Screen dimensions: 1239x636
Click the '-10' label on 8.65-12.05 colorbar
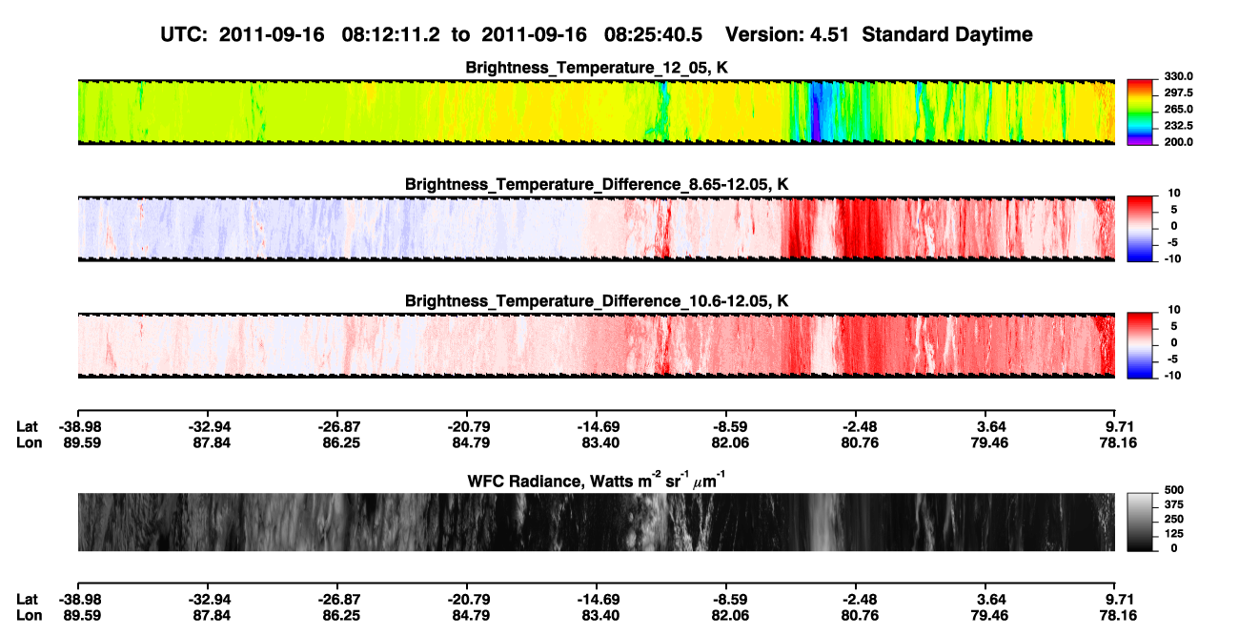click(x=1172, y=258)
